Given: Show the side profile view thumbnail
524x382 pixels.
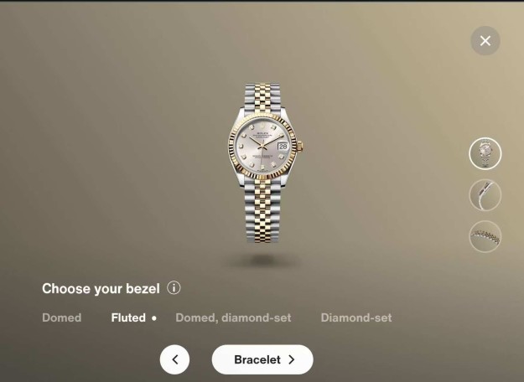Looking at the screenshot, I should tap(485, 195).
